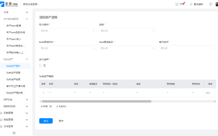The image size is (218, 136).
Task: Collapse the 项目排产 group chevron
Action: coord(27,59)
